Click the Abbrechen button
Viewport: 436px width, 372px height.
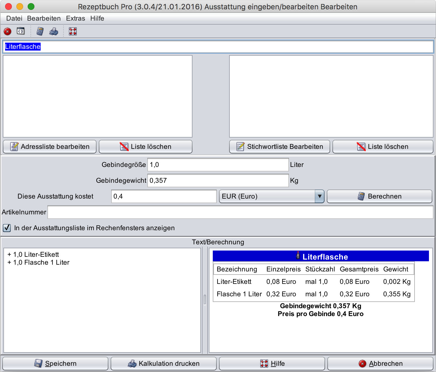380,364
